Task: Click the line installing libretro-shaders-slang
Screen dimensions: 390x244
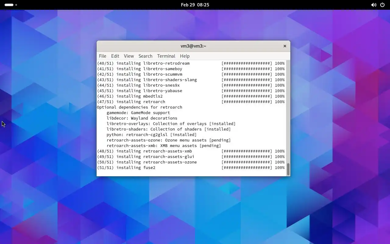Action: click(191, 80)
